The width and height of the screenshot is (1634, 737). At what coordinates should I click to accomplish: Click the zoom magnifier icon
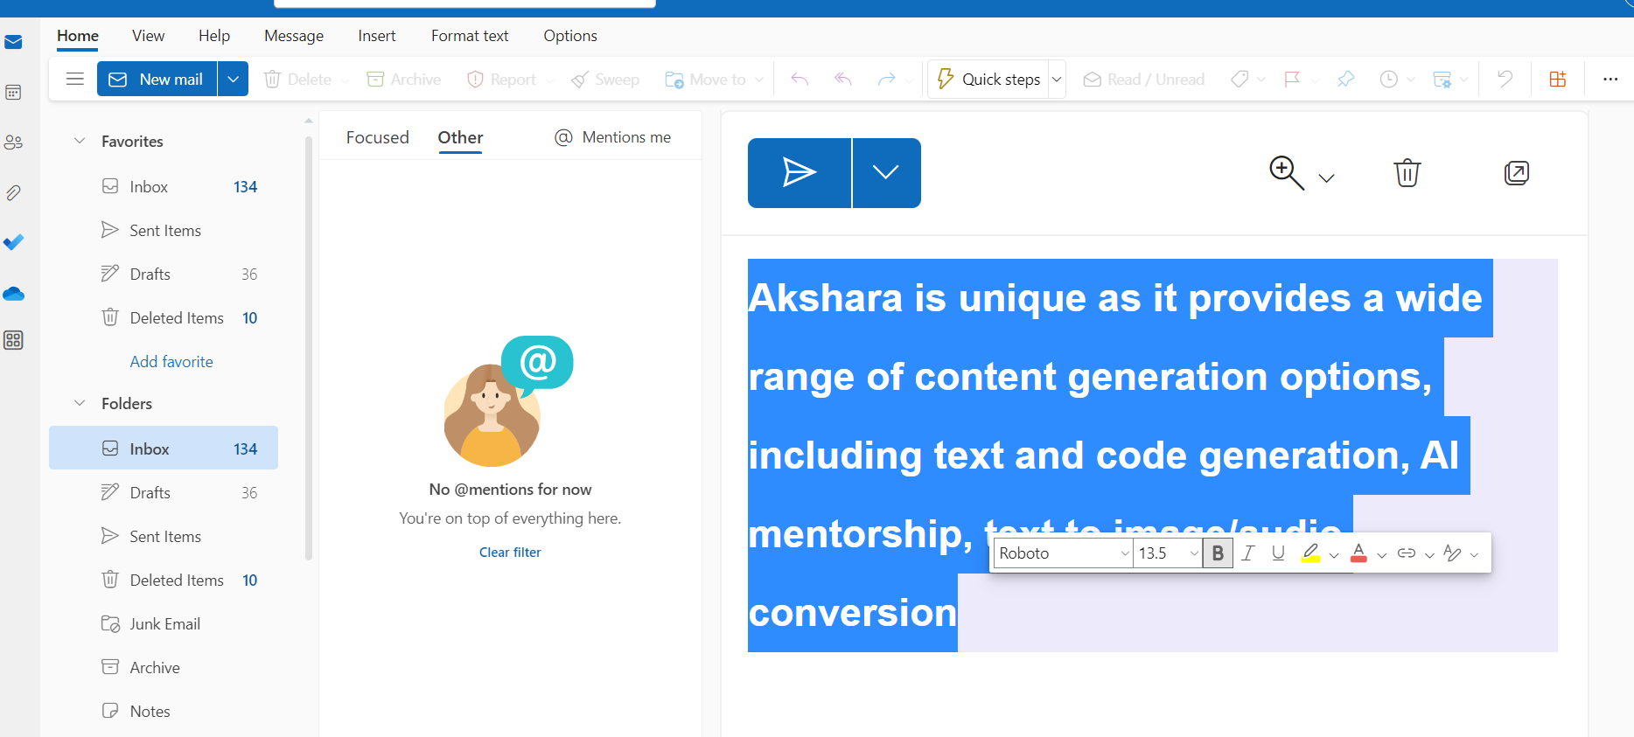[1286, 172]
